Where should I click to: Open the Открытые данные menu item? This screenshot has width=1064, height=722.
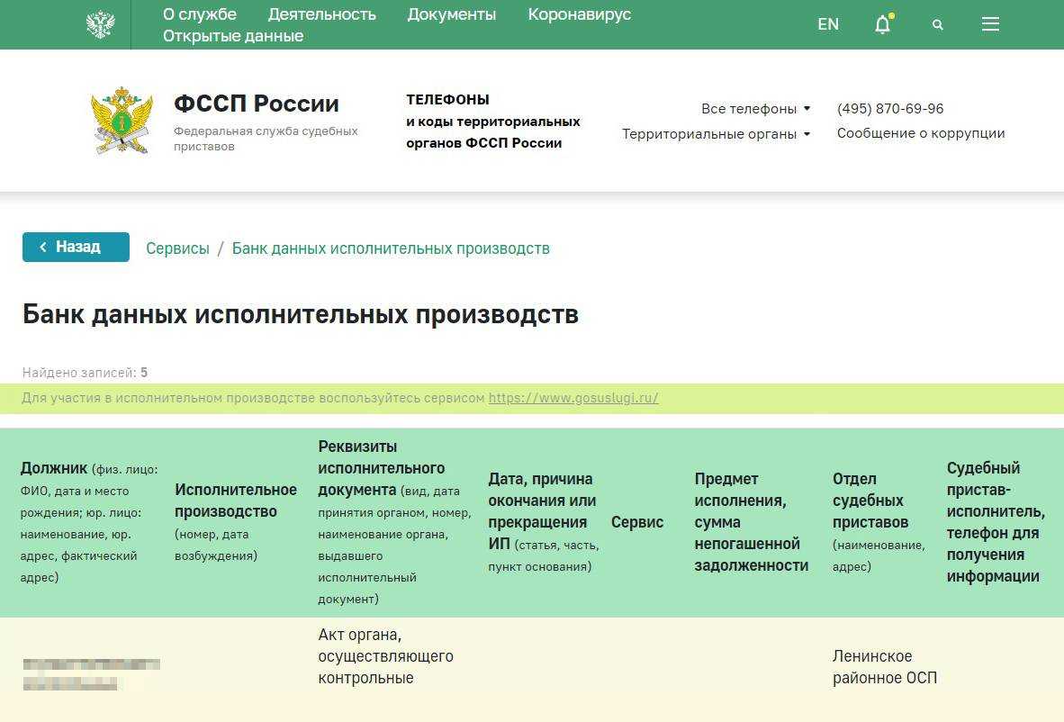232,36
